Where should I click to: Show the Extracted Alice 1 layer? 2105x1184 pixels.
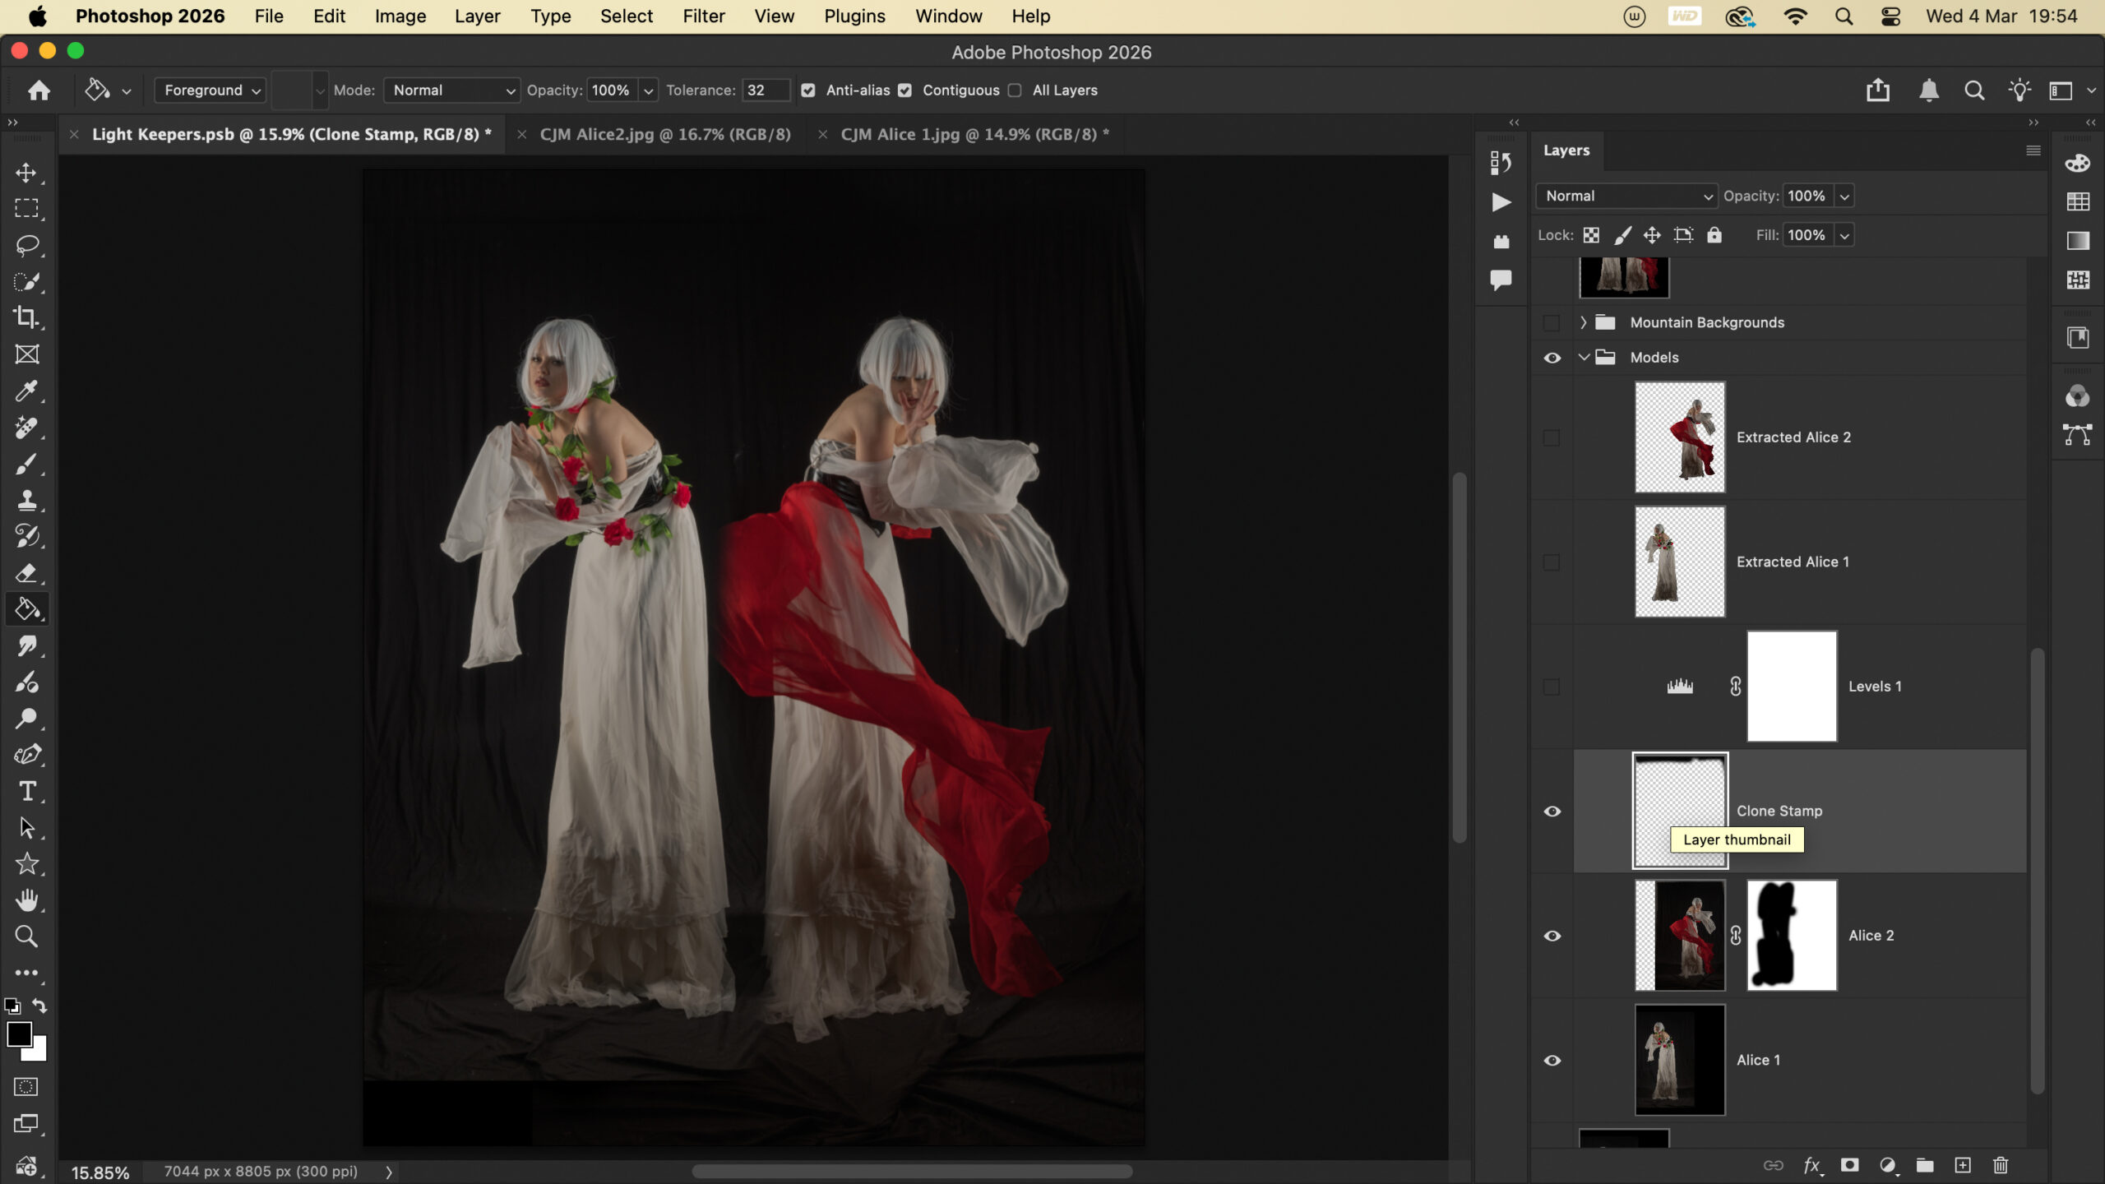1552,562
